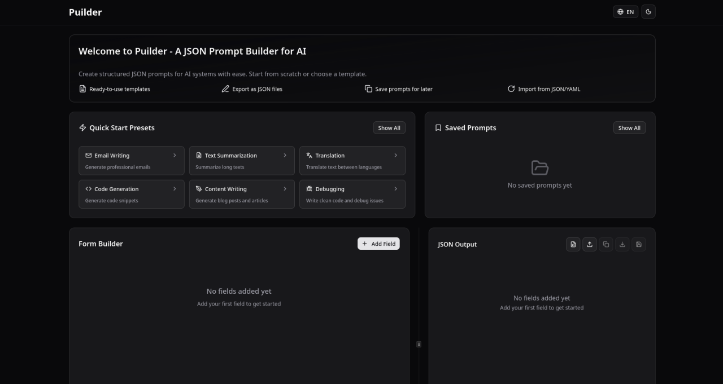Screen dimensions: 723x384
Task: Expand the Translation preset chevron
Action: point(395,156)
